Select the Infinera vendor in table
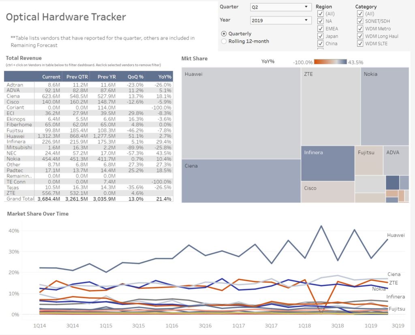 (16, 142)
